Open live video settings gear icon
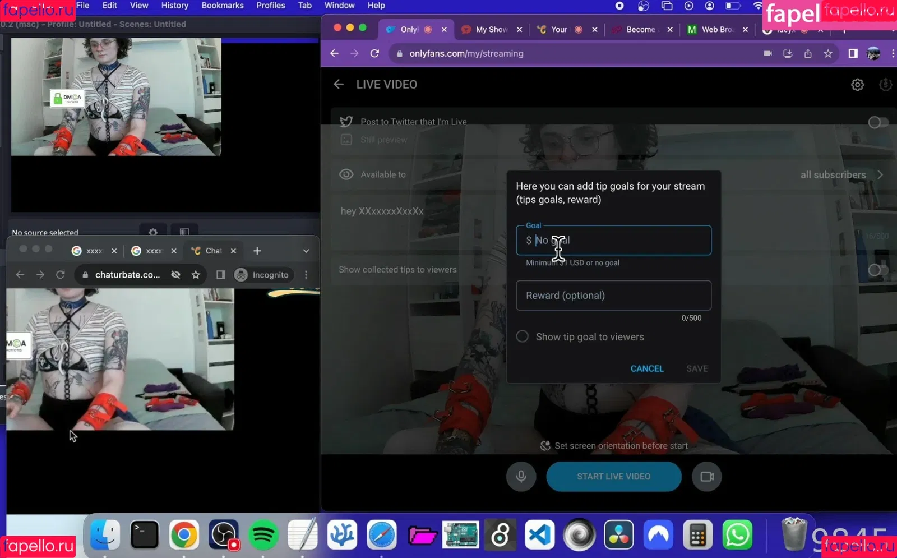Screen dimensions: 897x558 pyautogui.click(x=857, y=85)
